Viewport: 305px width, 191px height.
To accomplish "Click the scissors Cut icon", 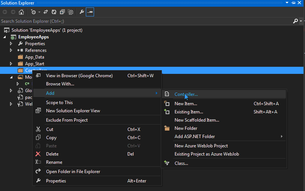I will coord(38,129).
